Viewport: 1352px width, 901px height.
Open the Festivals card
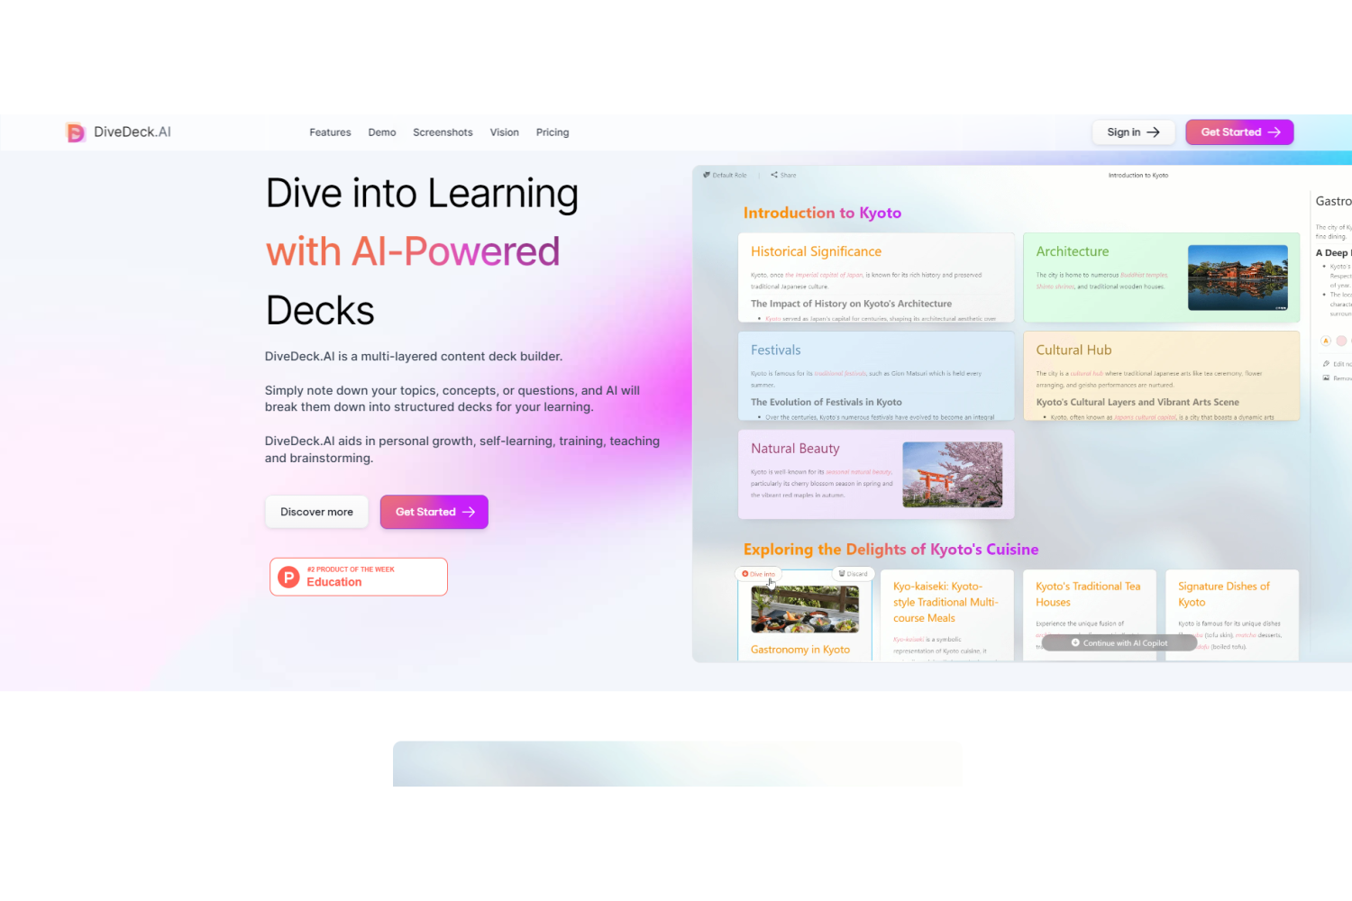pyautogui.click(x=876, y=376)
